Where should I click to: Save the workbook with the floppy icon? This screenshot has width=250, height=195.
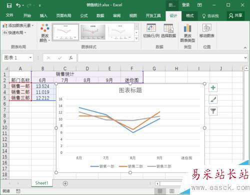pyautogui.click(x=9, y=5)
